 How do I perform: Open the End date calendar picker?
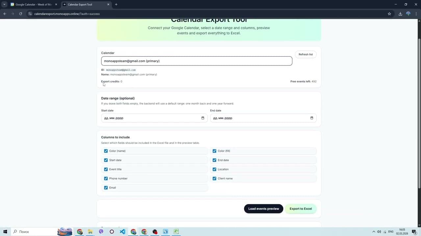[x=311, y=118]
